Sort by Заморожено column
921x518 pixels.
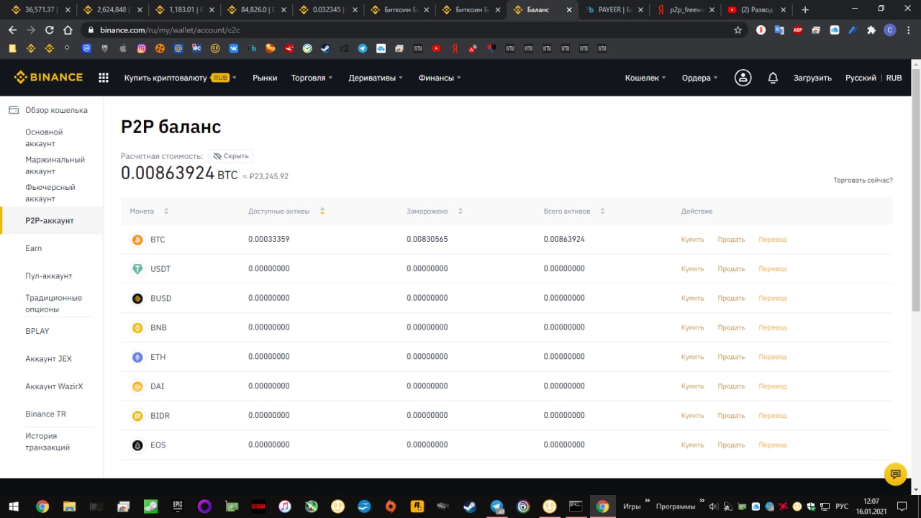(x=435, y=212)
